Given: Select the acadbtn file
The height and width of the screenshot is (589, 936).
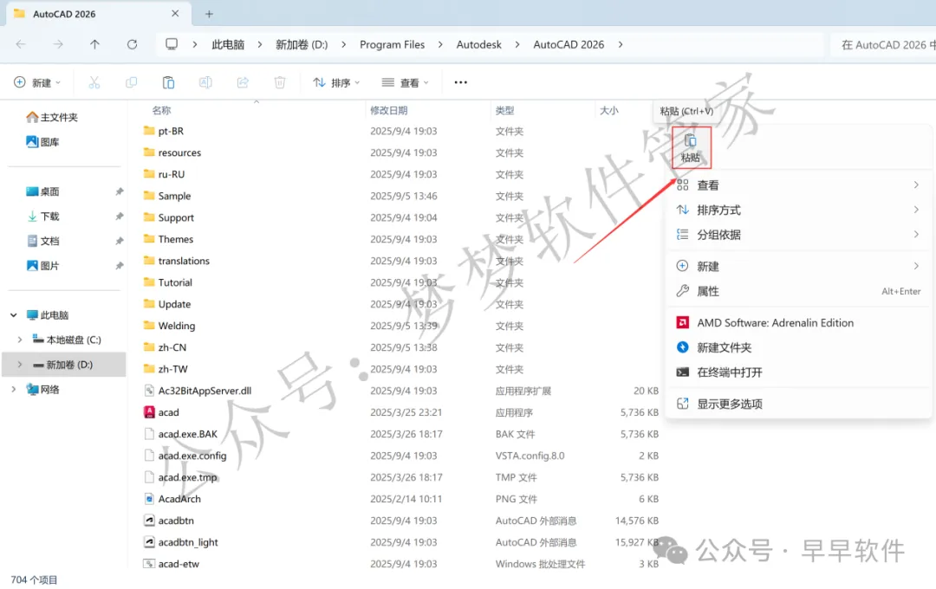Looking at the screenshot, I should [x=175, y=521].
